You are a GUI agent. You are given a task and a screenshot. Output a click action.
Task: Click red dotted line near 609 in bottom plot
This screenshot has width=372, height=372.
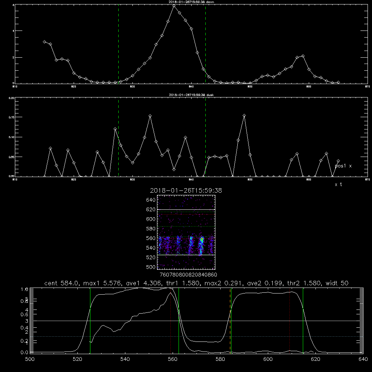[x=290, y=321]
